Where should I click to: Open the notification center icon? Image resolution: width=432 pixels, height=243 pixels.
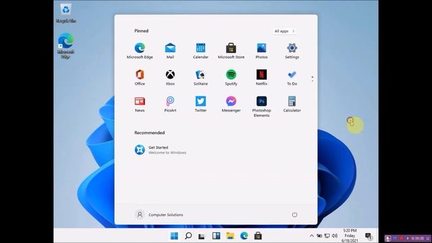pyautogui.click(x=369, y=236)
